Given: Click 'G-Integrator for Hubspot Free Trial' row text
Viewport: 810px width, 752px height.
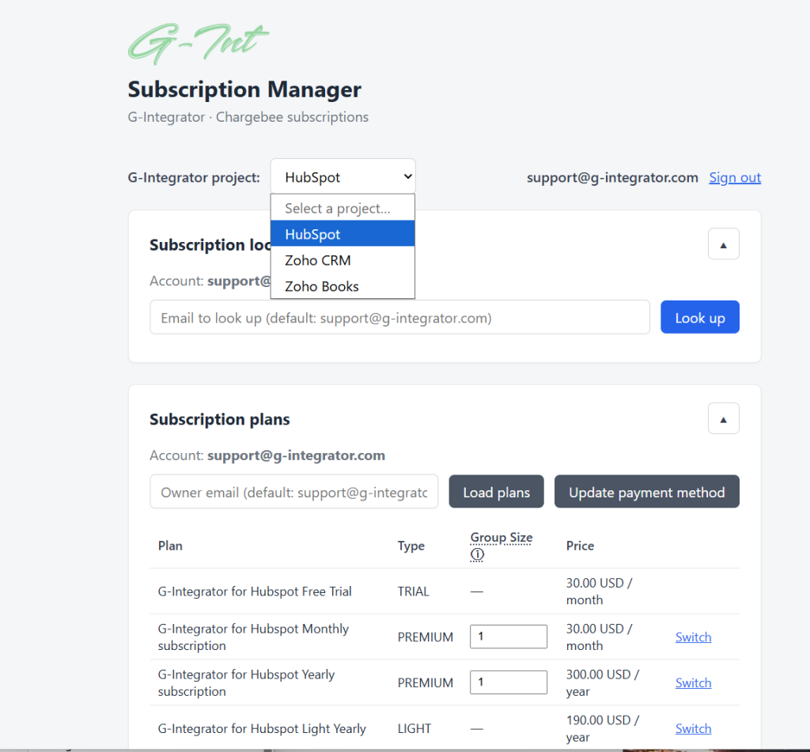Looking at the screenshot, I should pos(255,591).
